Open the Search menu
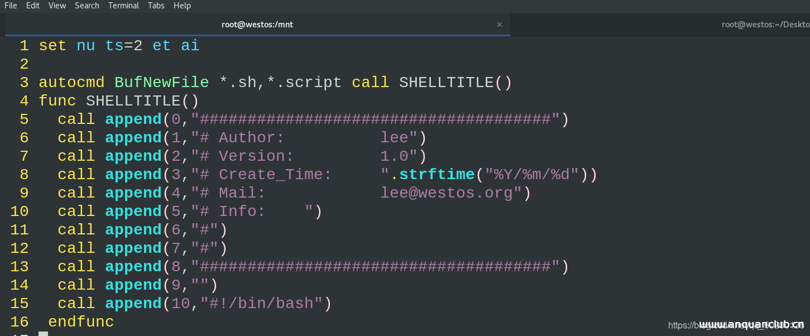The width and height of the screenshot is (810, 336). tap(87, 6)
